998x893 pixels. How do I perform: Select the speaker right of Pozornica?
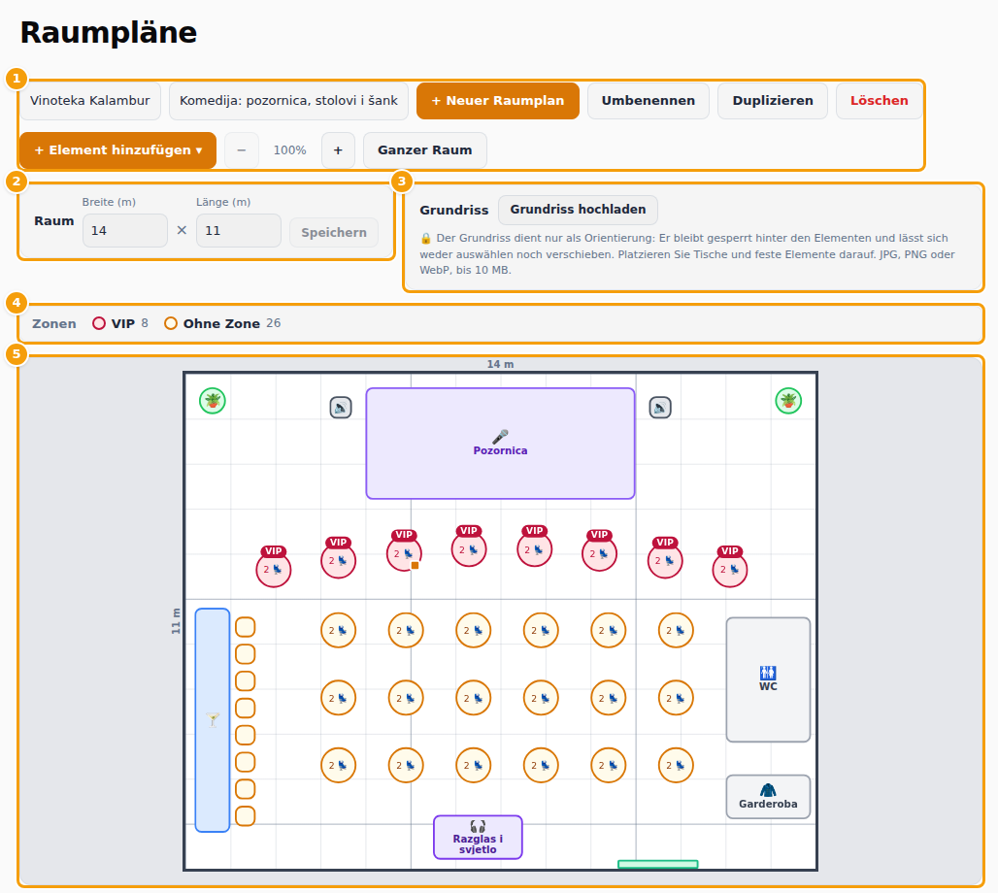(660, 408)
